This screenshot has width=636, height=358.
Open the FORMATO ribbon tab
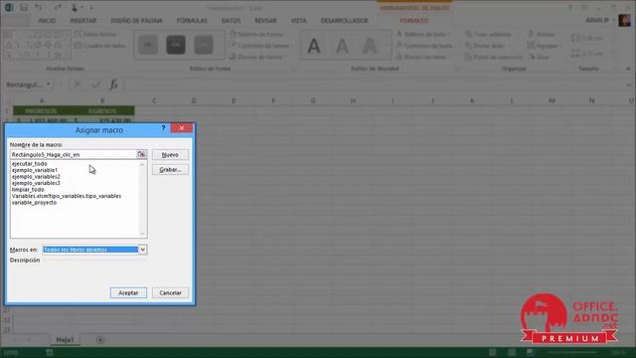413,20
